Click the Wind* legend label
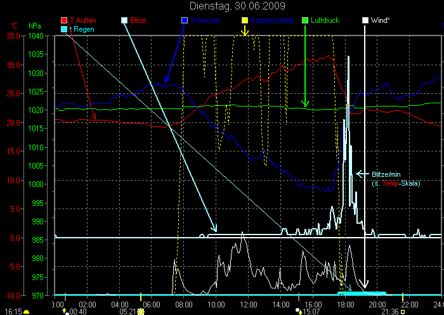Viewport: 444px width, 315px height. click(x=381, y=20)
